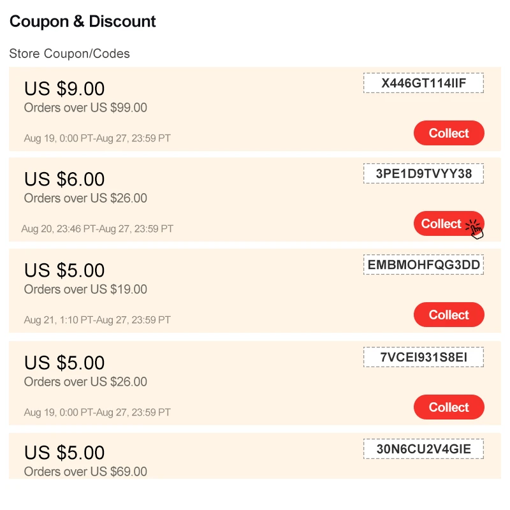Click the Aug 21 coupon validity dates
Image resolution: width=510 pixels, height=510 pixels.
98,319
